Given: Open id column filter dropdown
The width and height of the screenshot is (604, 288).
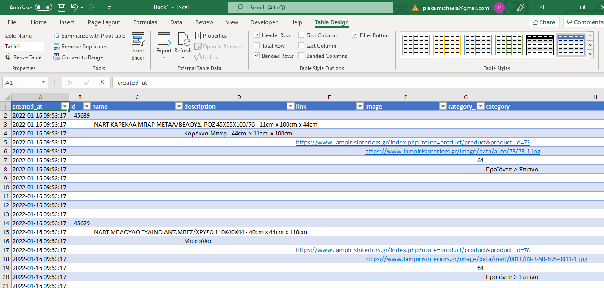Looking at the screenshot, I should point(87,106).
